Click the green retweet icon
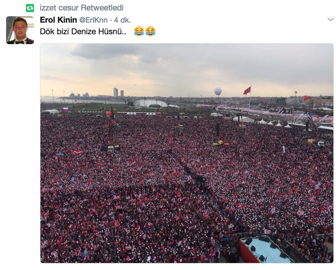This screenshot has width=336, height=270. [x=30, y=8]
